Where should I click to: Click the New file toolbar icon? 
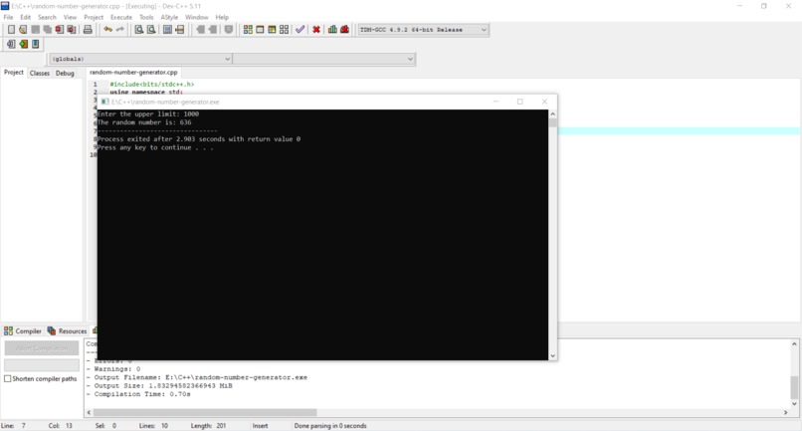coord(11,30)
